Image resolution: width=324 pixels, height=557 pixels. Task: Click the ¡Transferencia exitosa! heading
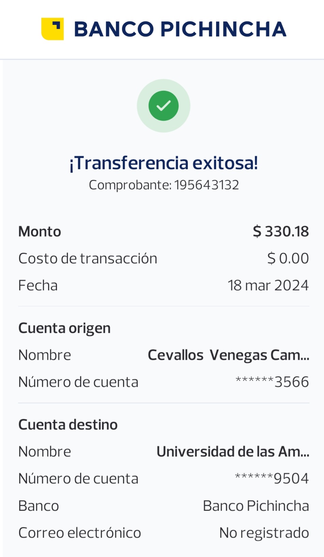(164, 163)
